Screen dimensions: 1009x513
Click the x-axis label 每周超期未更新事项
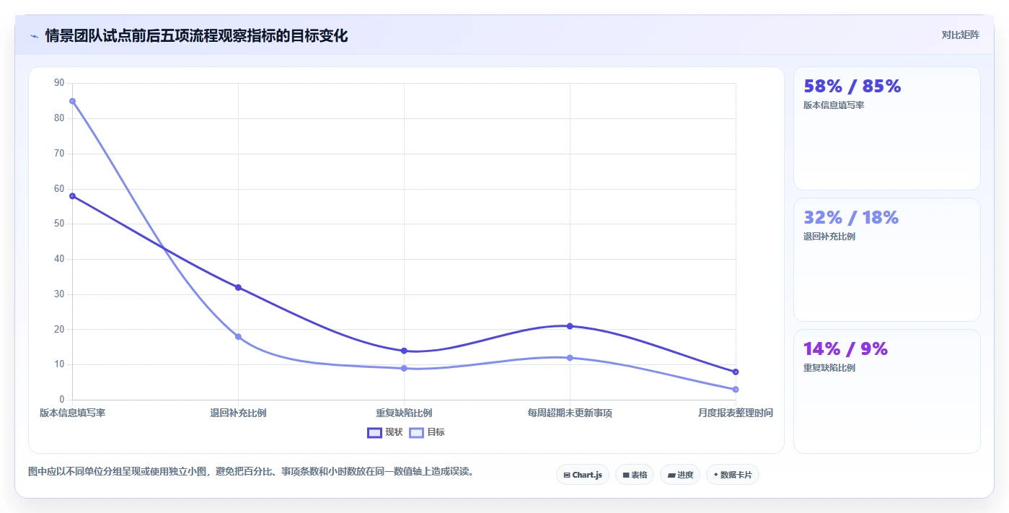(570, 413)
